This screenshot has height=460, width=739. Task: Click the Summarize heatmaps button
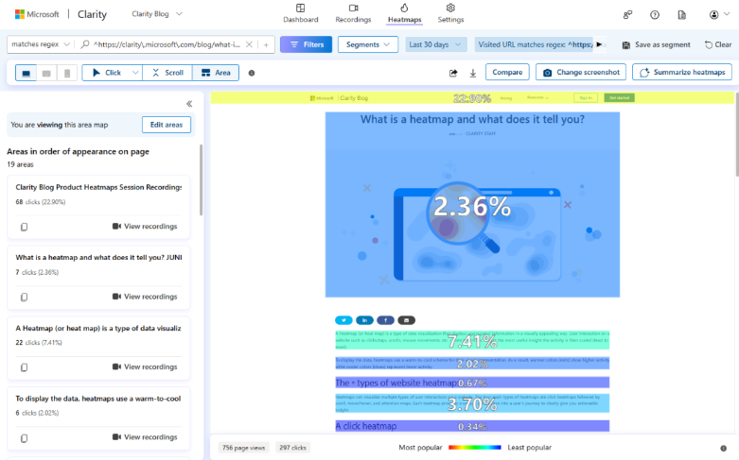pyautogui.click(x=681, y=73)
